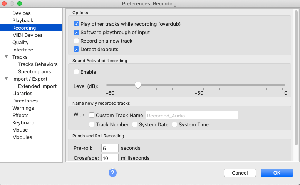This screenshot has height=185, width=300.
Task: Check System Date naming option
Action: point(135,124)
